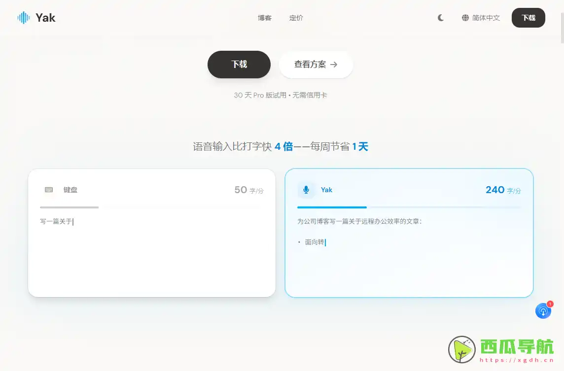Click the 查看方案 button
Image resolution: width=564 pixels, height=371 pixels.
click(x=316, y=65)
